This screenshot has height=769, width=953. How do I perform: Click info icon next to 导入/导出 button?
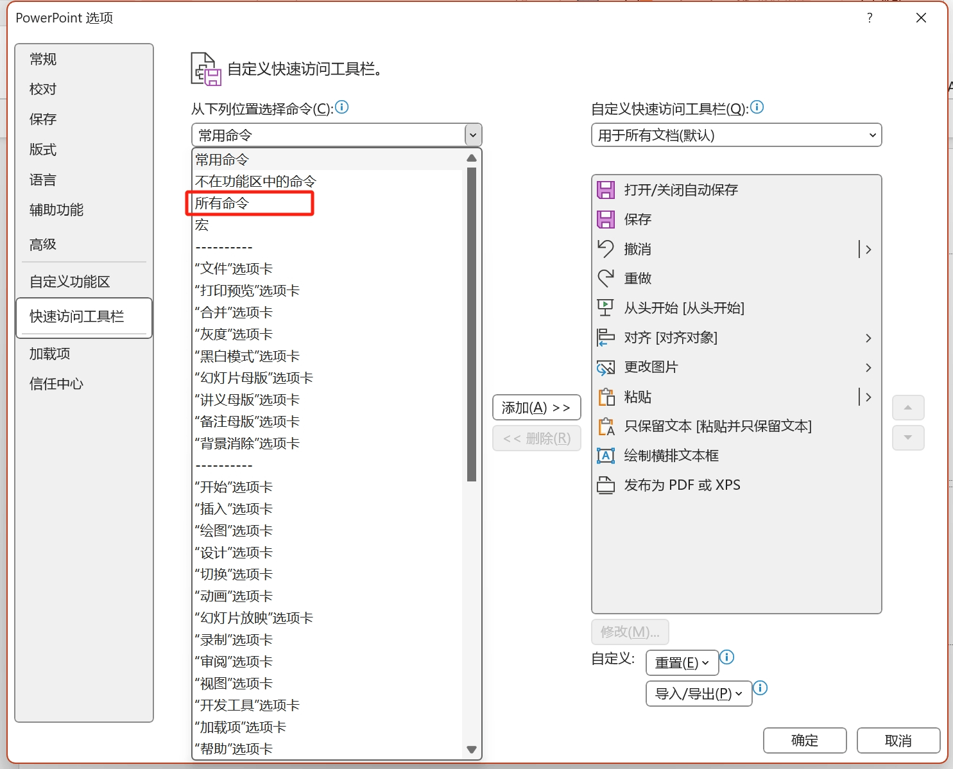pos(760,688)
